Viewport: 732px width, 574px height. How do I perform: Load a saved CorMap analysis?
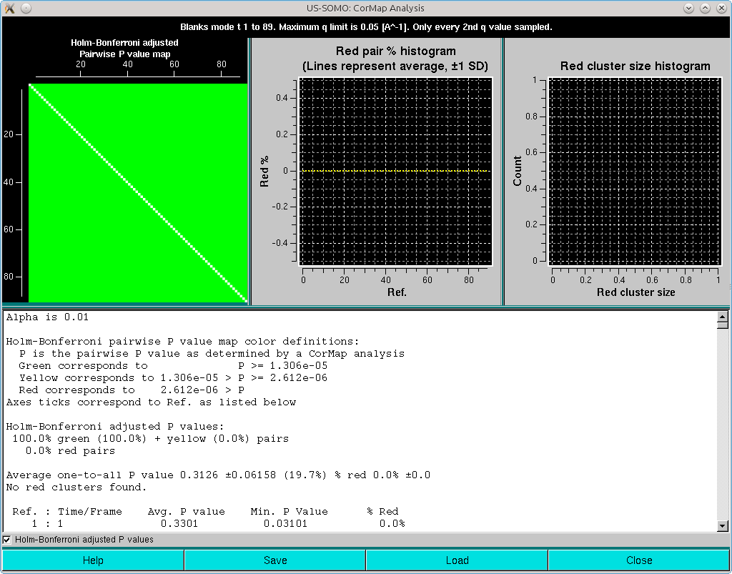457,560
